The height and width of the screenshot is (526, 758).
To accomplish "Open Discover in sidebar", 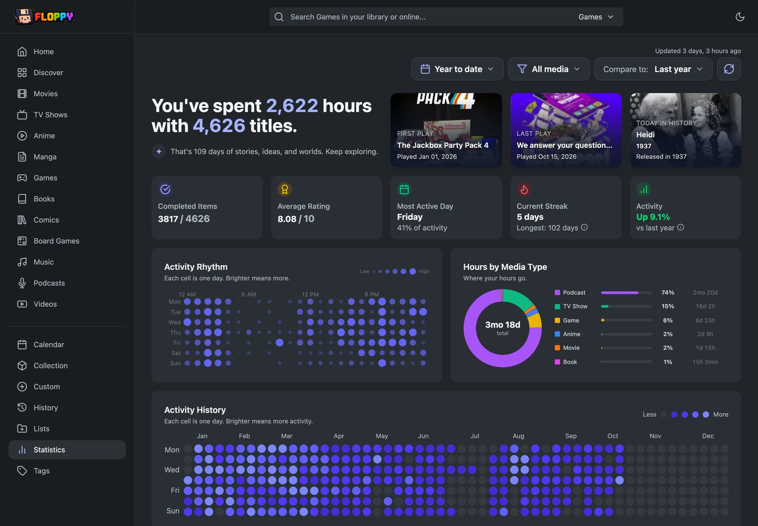I will click(67, 72).
